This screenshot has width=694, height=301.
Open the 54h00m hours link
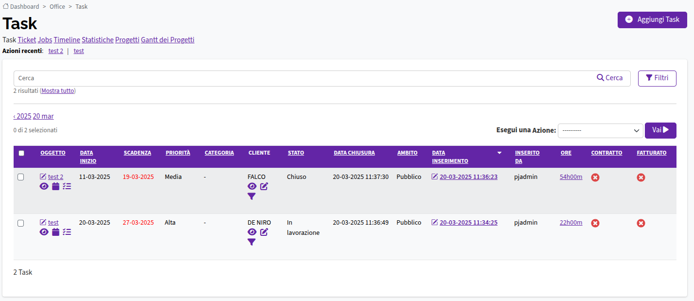pyautogui.click(x=571, y=177)
